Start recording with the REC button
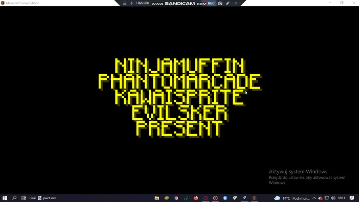 [x=209, y=3]
